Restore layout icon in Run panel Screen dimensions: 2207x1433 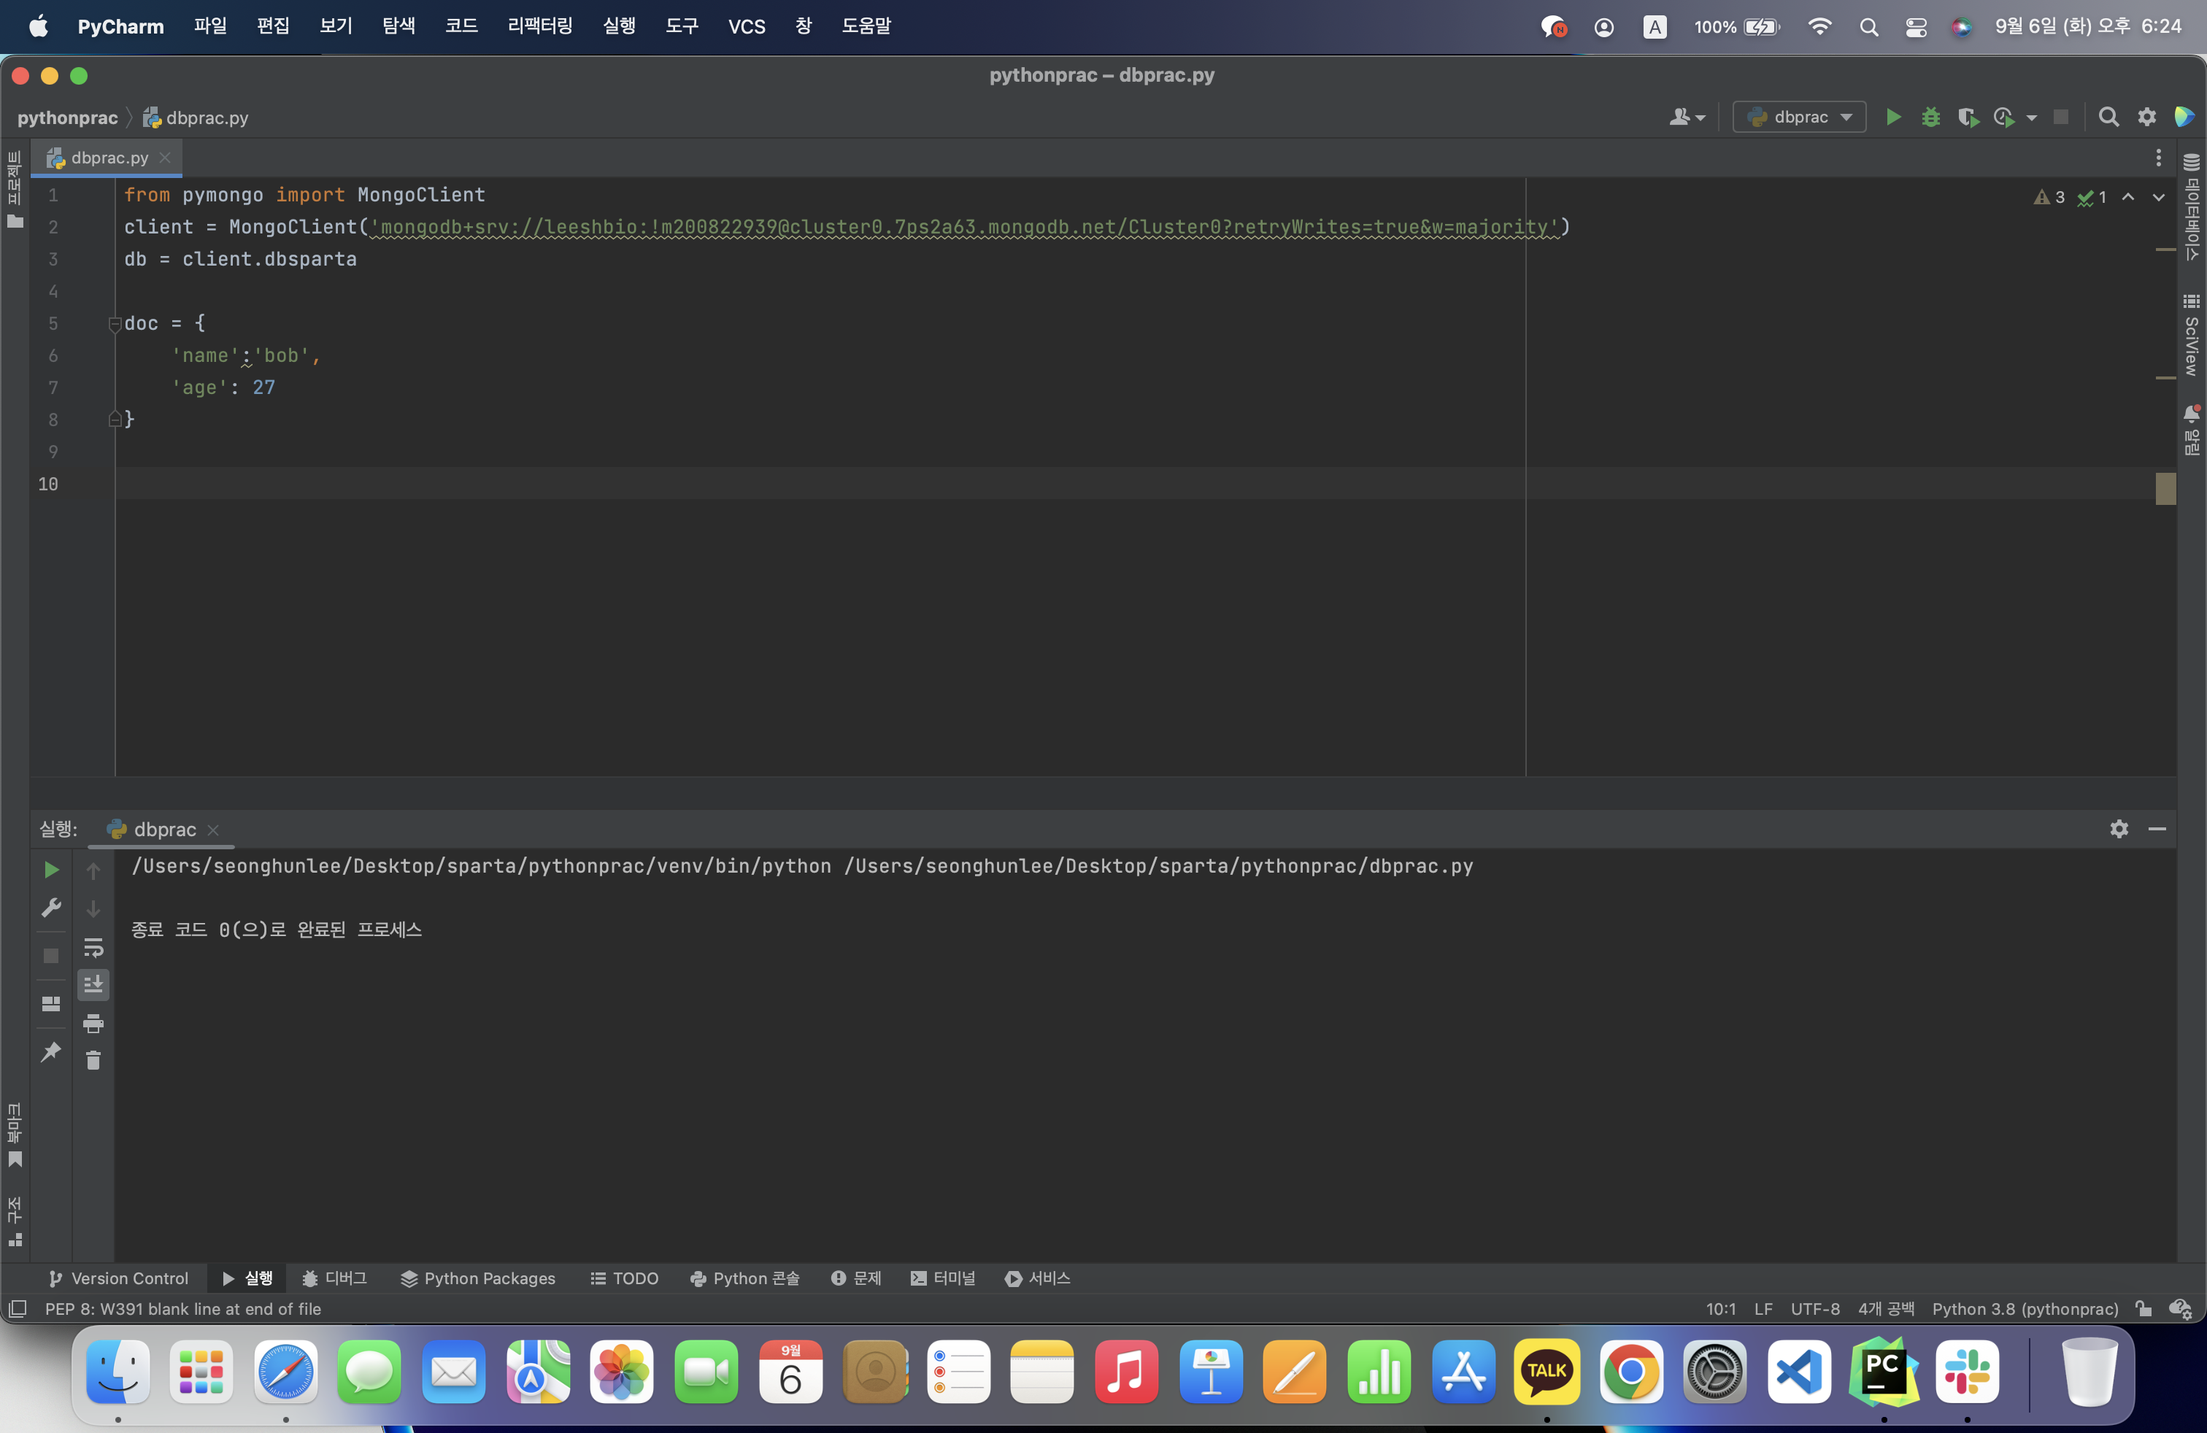click(x=51, y=1004)
